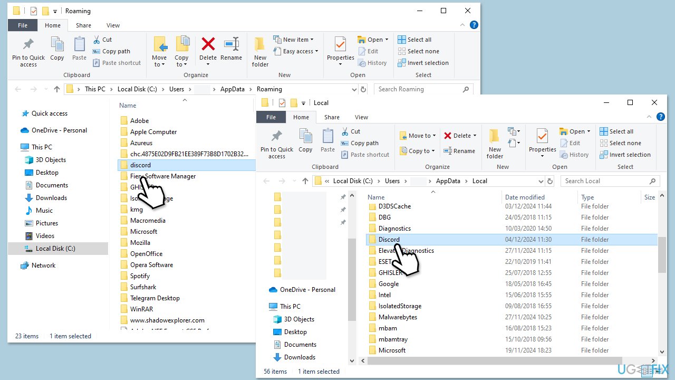Open address history dropdown in Local window
This screenshot has width=675, height=380.
point(540,181)
